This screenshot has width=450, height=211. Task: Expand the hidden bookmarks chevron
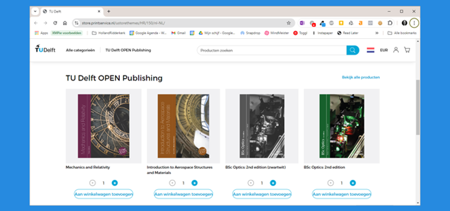(x=377, y=33)
